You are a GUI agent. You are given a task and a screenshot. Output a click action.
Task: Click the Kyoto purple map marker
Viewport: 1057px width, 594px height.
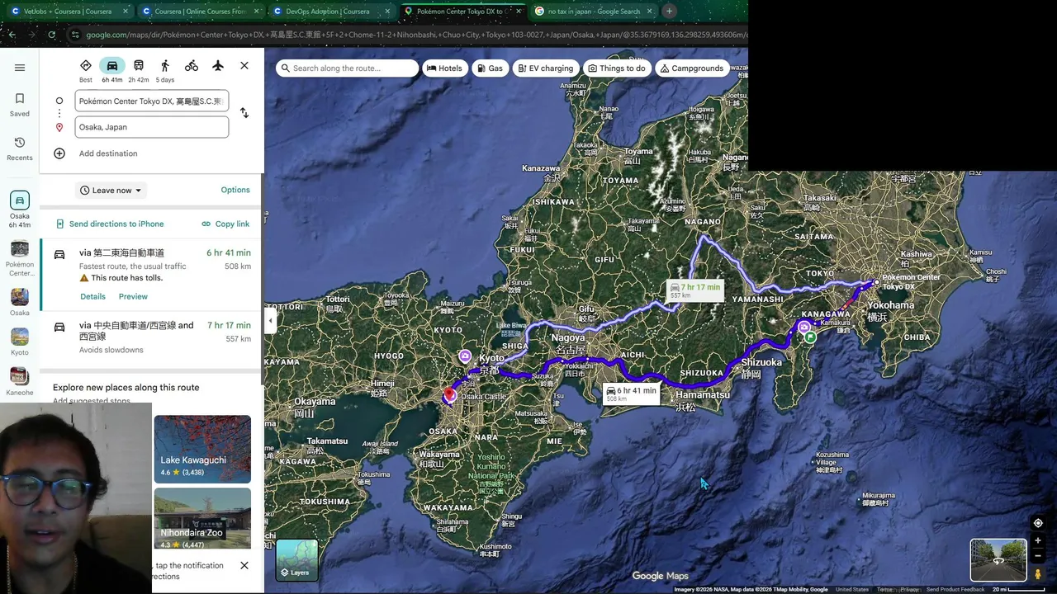[465, 356]
